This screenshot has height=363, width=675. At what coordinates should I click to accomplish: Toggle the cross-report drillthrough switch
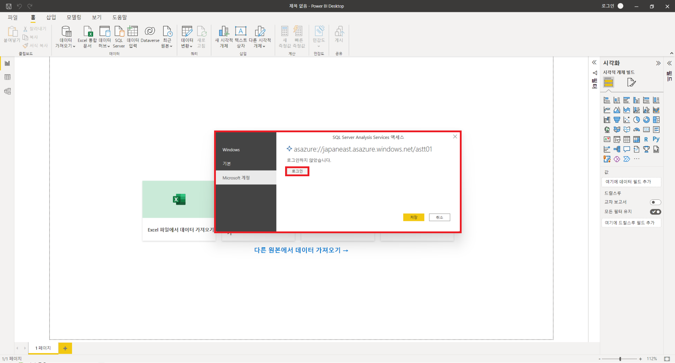655,202
